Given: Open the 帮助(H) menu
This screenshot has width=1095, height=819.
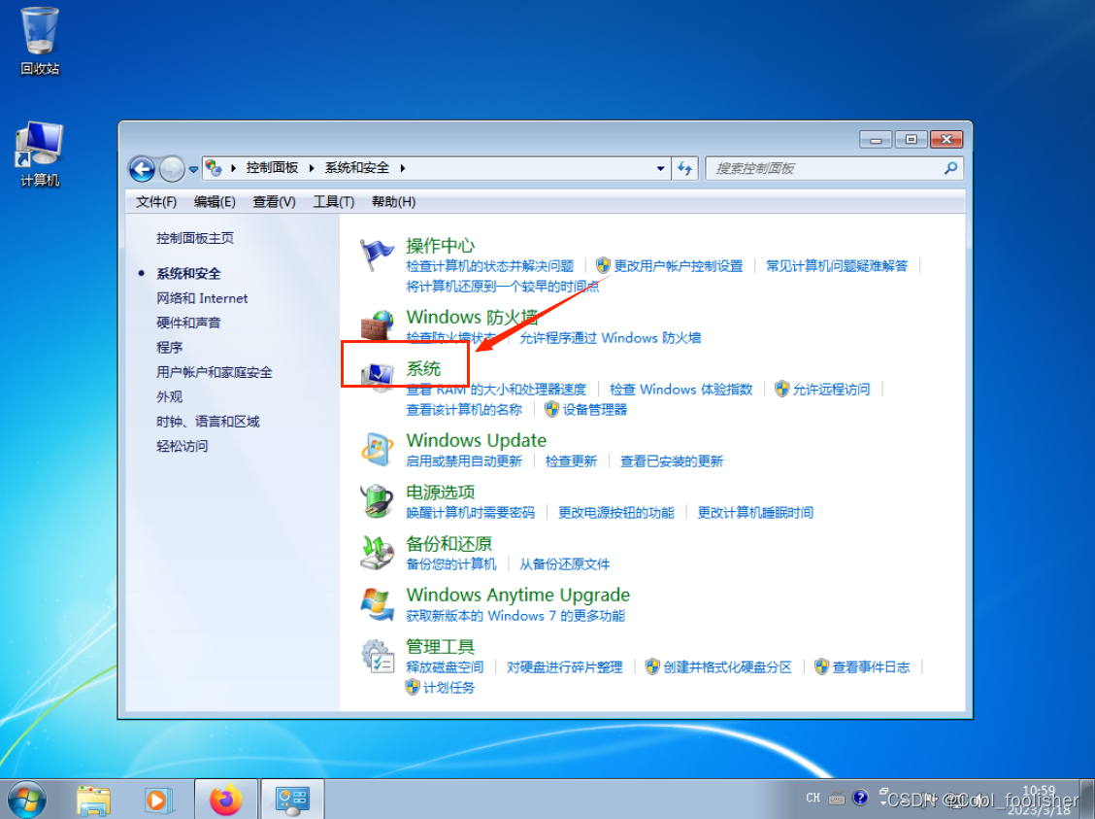Looking at the screenshot, I should tap(393, 202).
